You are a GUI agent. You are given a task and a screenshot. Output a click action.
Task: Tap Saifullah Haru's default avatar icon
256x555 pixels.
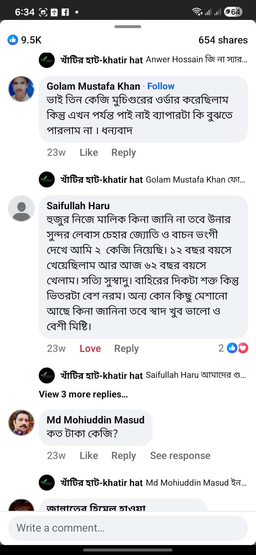click(21, 208)
